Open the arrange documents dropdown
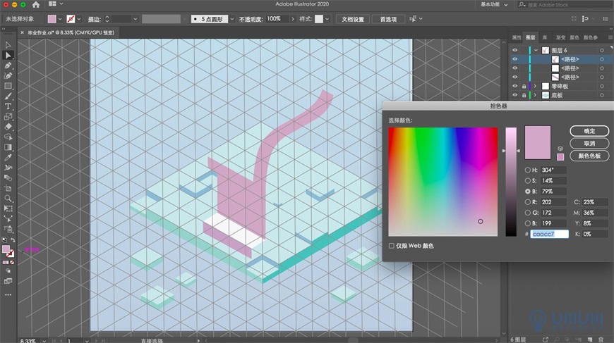The height and width of the screenshot is (343, 614). [x=61, y=4]
